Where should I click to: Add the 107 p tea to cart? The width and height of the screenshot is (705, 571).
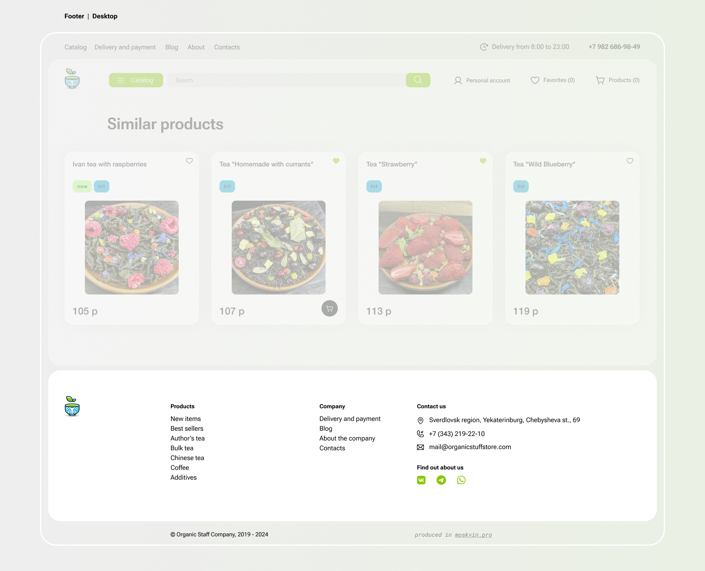click(x=329, y=308)
